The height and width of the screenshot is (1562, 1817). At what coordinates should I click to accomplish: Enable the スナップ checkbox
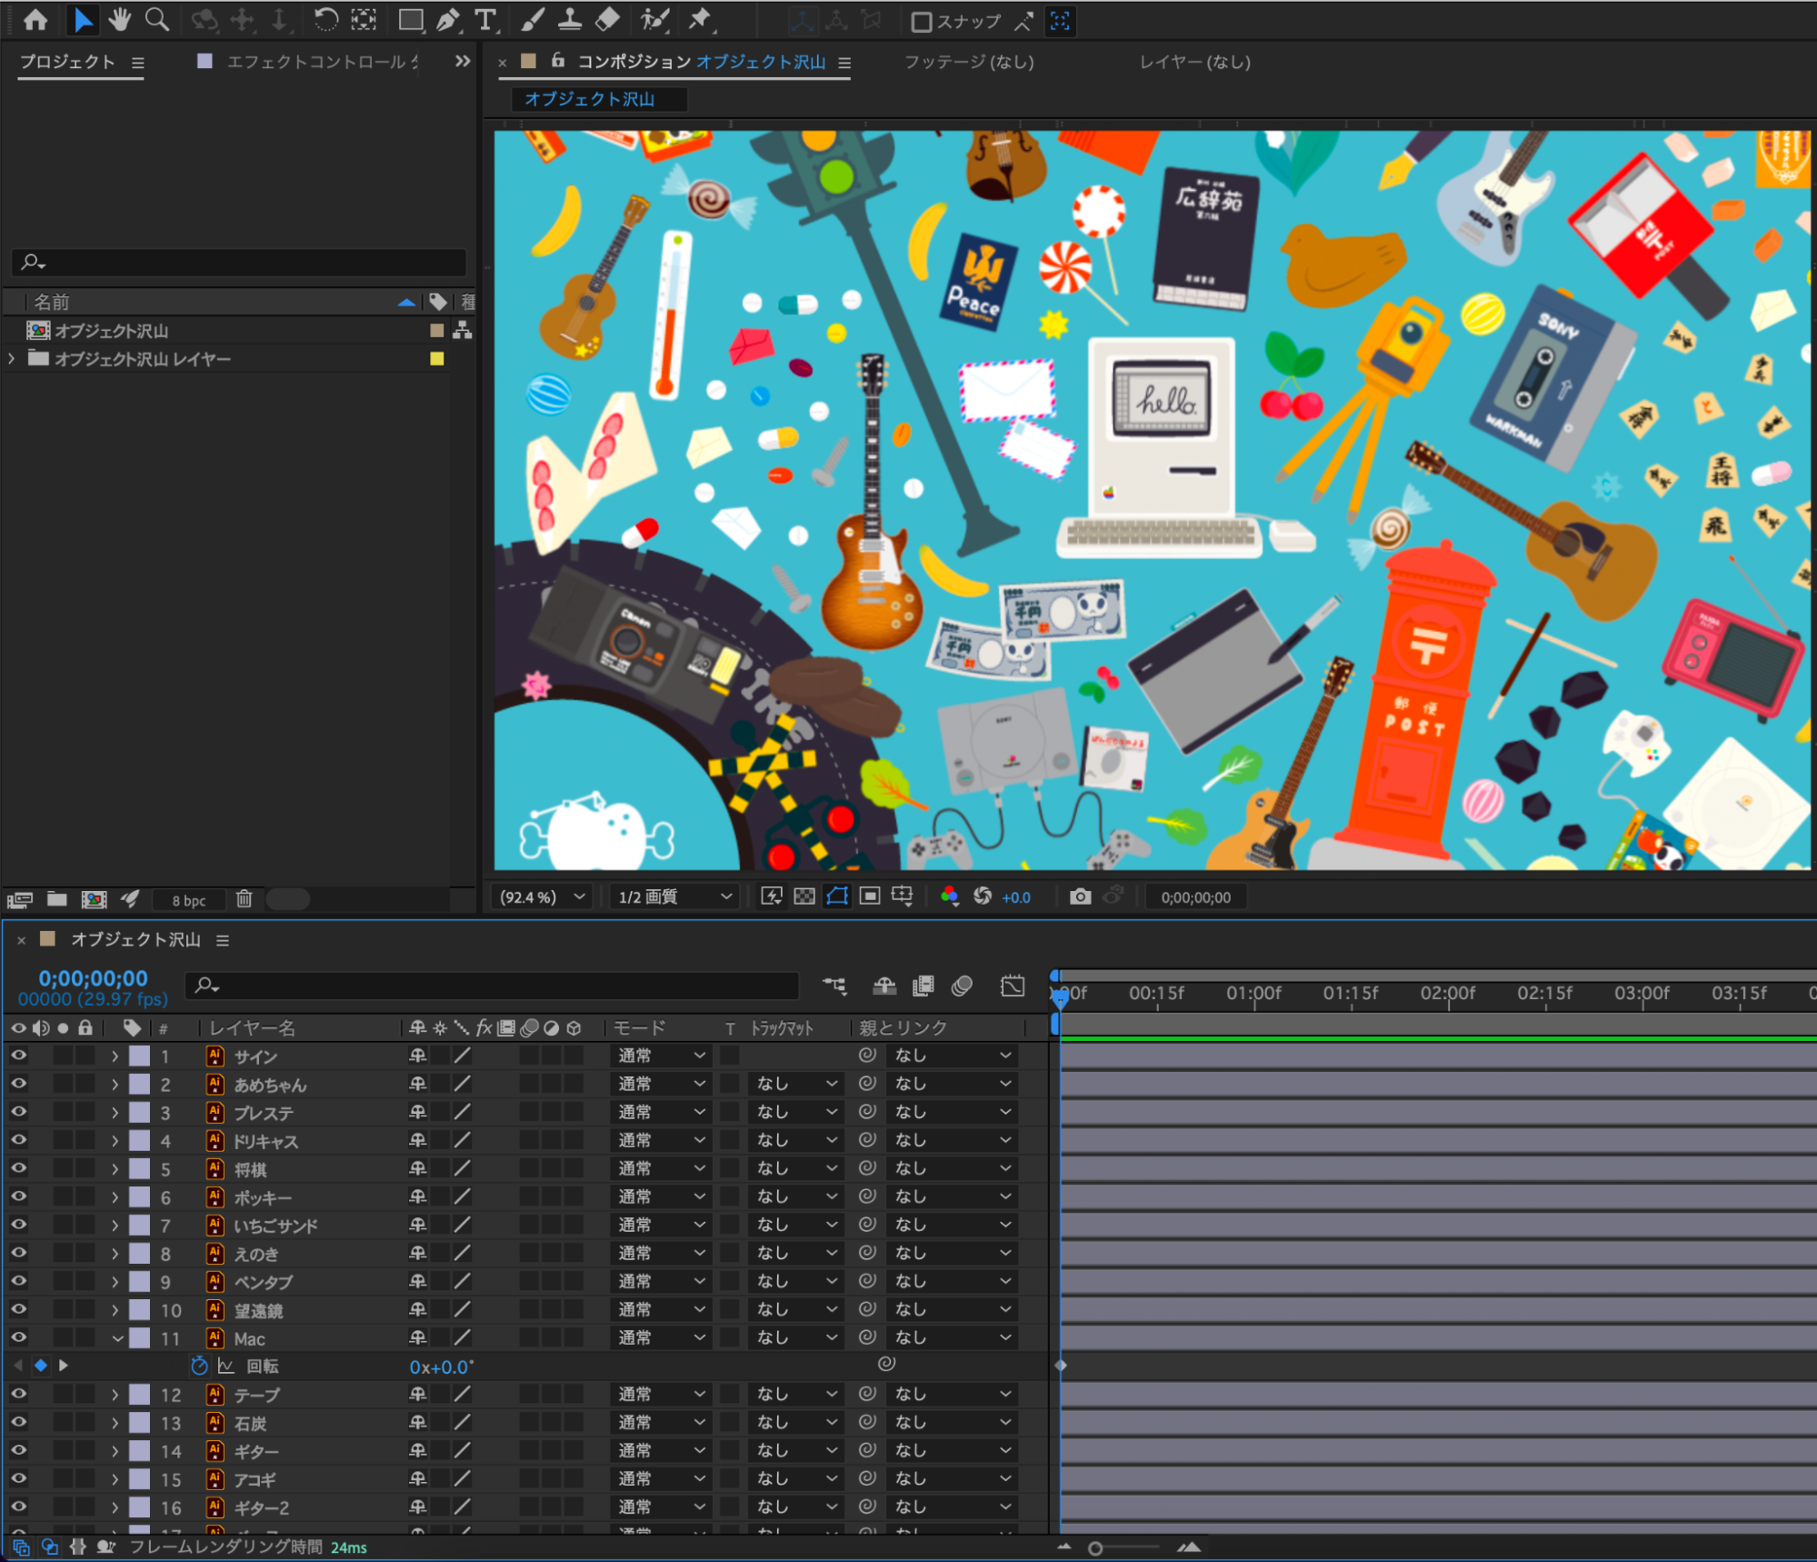point(921,22)
